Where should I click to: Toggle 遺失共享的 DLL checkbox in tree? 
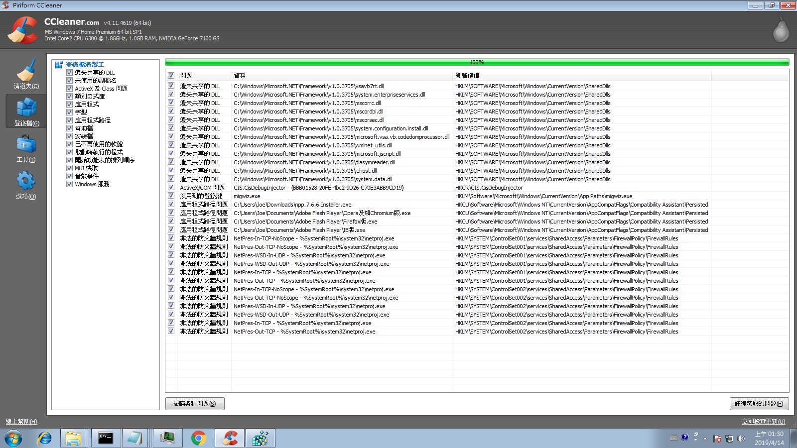click(x=70, y=73)
